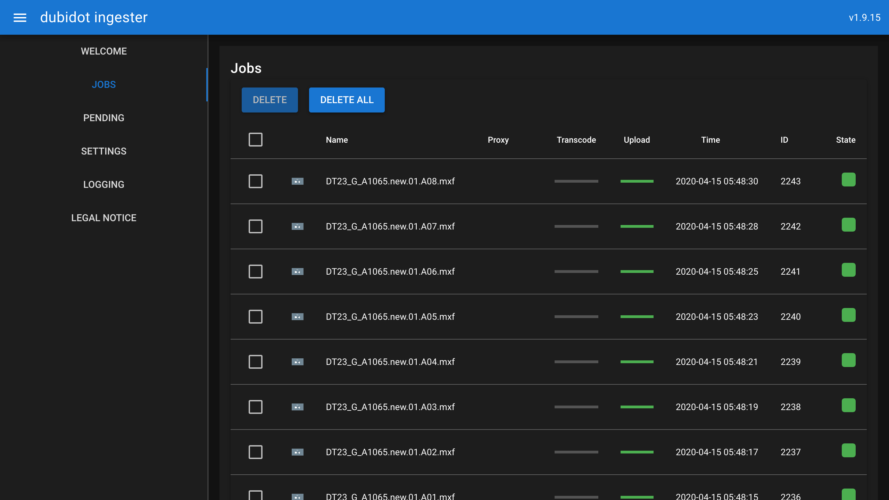Click green state indicator for job 2243
Viewport: 889px width, 500px height.
pyautogui.click(x=848, y=180)
